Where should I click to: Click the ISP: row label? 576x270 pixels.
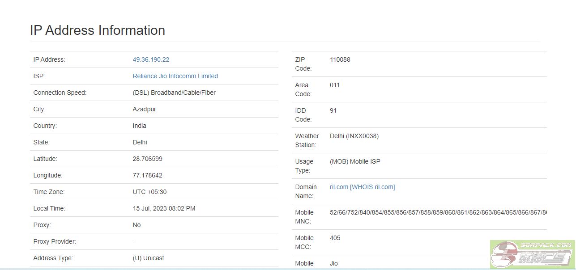[x=39, y=76]
